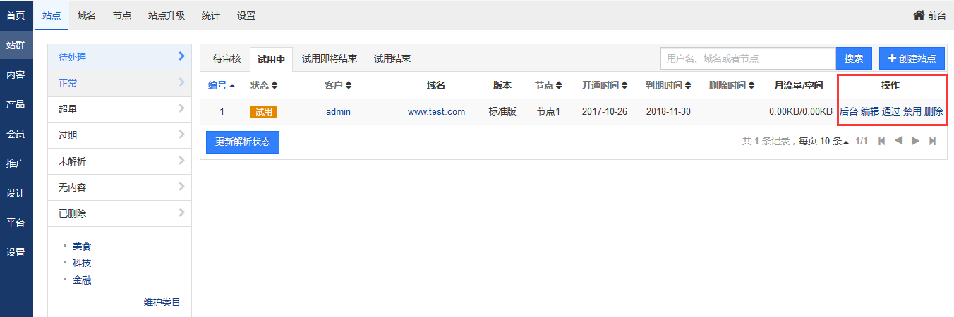Click the 更新解析状态 button
Image resolution: width=954 pixels, height=317 pixels.
[243, 142]
